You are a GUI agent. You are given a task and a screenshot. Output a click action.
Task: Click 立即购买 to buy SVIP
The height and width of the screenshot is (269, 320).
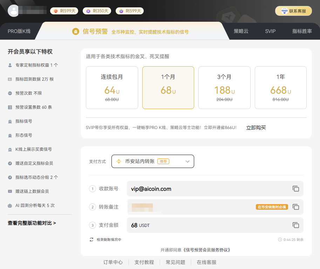coord(256,128)
